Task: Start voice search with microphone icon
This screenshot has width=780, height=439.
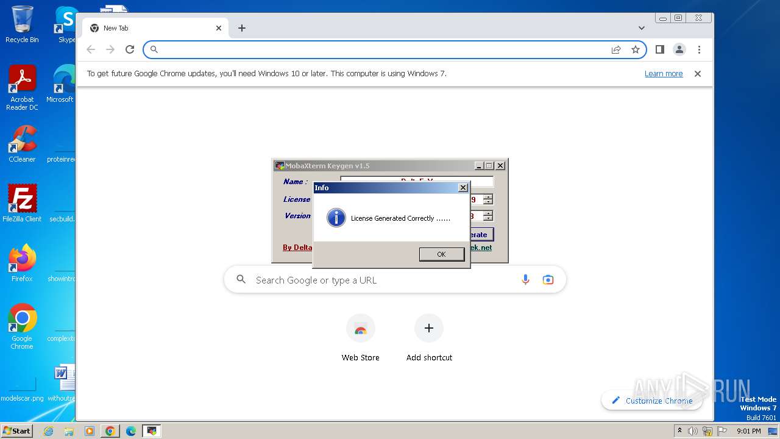Action: 525,280
